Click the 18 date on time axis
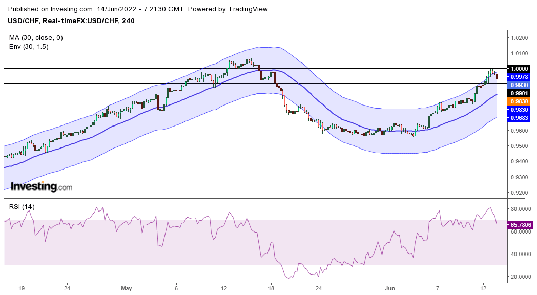 pos(271,288)
